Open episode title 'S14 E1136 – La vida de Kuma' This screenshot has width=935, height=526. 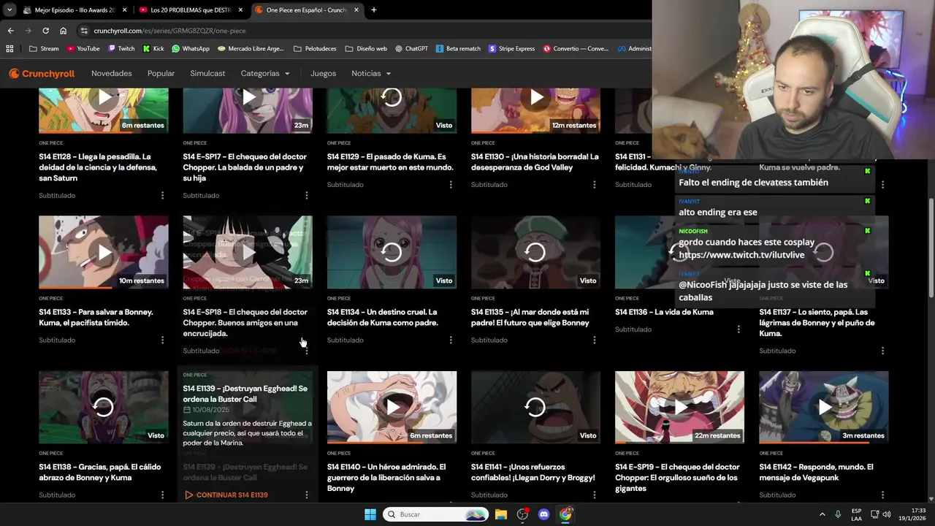pyautogui.click(x=664, y=312)
